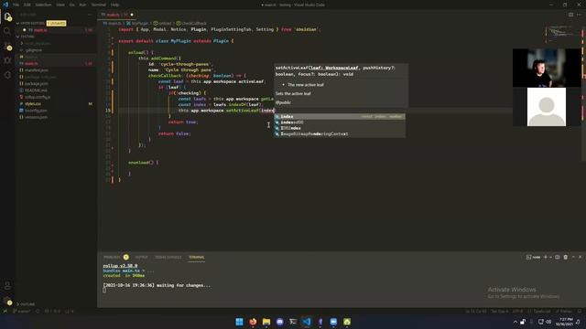Select 'ImageBitmapRenderingContext' autocomplete suggestion
The width and height of the screenshot is (586, 329).
pos(340,134)
